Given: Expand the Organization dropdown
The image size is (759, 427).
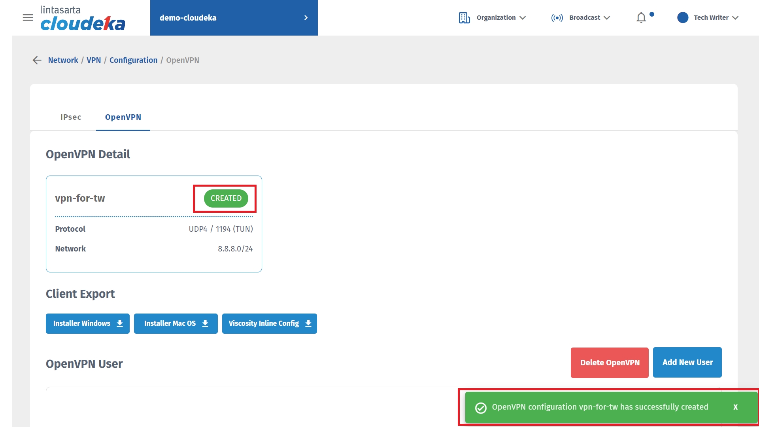Looking at the screenshot, I should click(501, 18).
